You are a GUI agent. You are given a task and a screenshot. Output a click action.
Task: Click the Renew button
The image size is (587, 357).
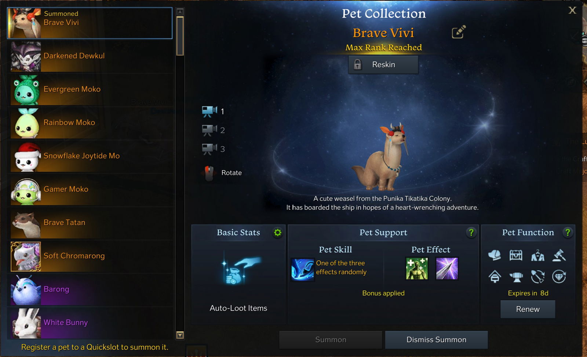528,309
